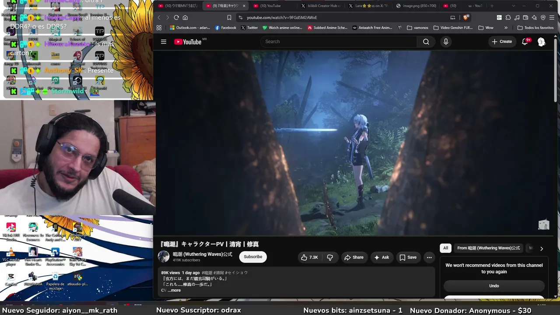Open the Subbed Anime Schedule bookmark

pyautogui.click(x=327, y=28)
